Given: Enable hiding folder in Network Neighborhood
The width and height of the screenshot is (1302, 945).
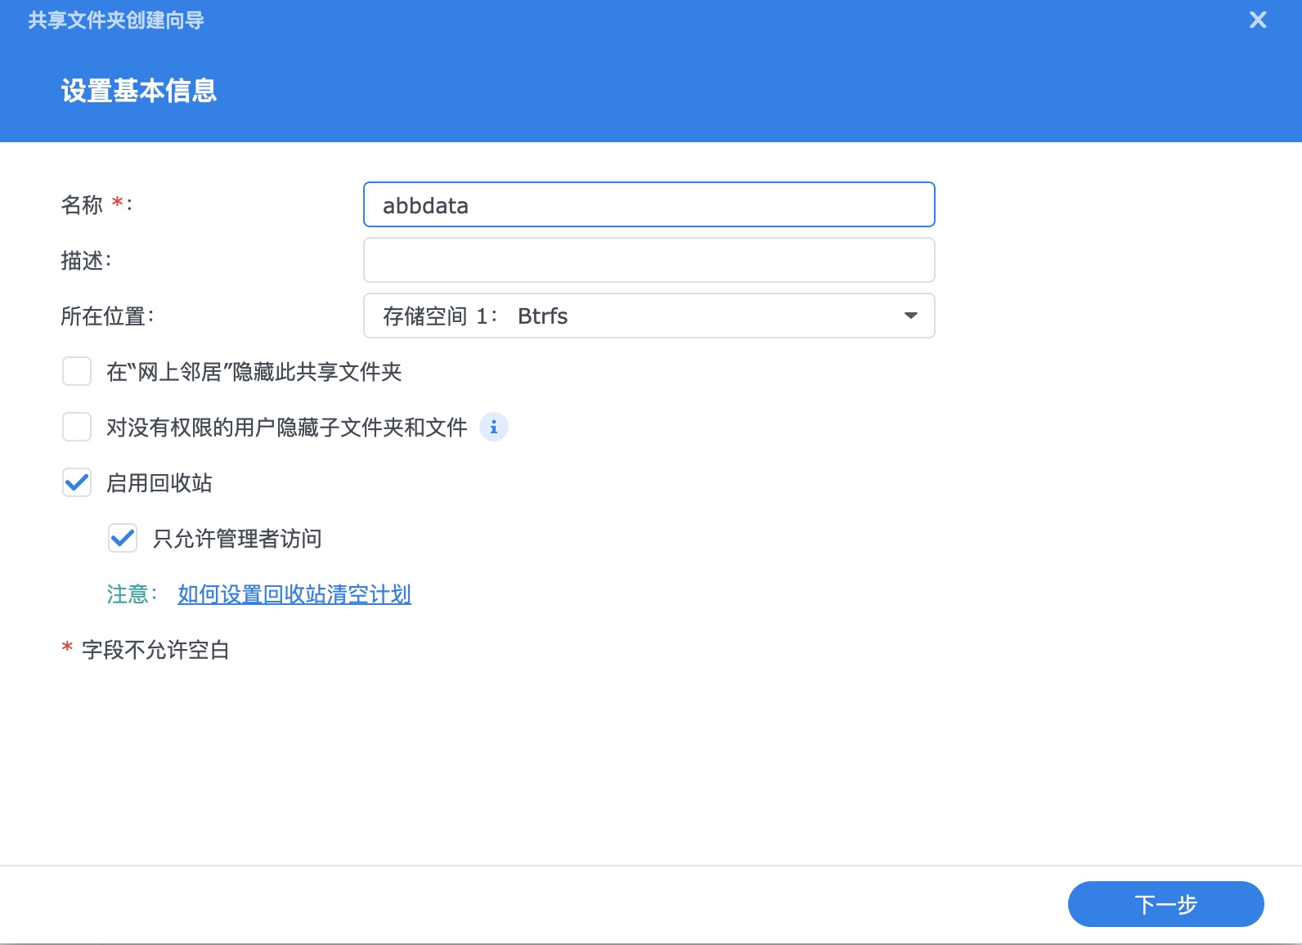Looking at the screenshot, I should (x=77, y=371).
